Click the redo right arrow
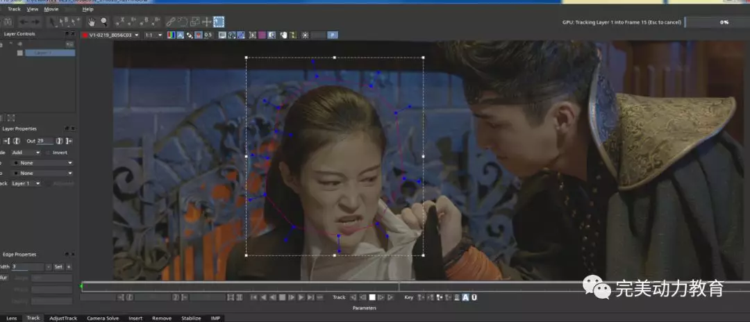750x322 pixels. (36, 22)
